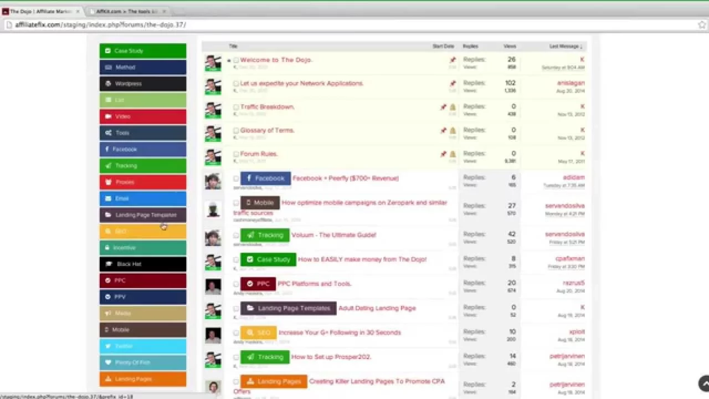Image resolution: width=709 pixels, height=399 pixels.
Task: Sort threads by Start Date header
Action: click(x=443, y=47)
